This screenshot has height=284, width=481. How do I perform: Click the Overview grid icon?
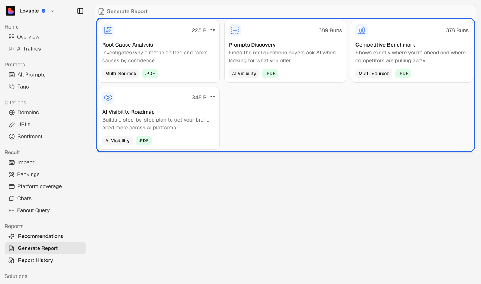point(12,37)
